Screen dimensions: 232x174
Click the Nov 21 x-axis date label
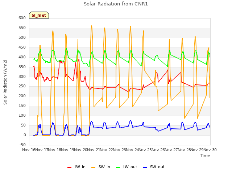click(94, 150)
